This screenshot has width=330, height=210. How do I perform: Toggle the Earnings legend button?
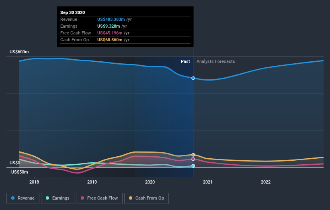coord(57,198)
